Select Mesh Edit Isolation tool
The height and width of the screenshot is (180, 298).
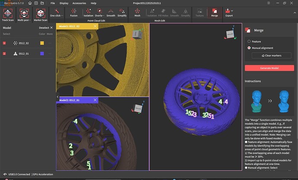click(x=152, y=13)
